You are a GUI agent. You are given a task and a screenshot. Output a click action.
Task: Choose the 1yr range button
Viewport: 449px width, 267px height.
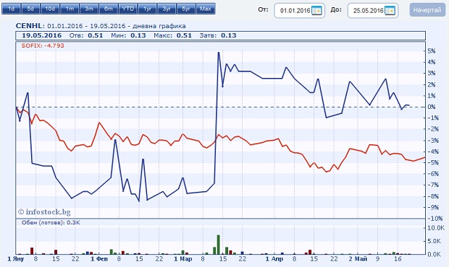(148, 9)
